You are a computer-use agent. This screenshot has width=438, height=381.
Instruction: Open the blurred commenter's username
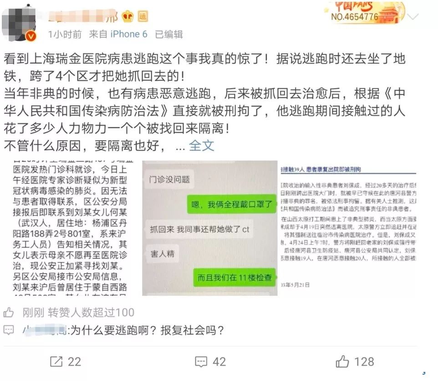tap(45, 331)
